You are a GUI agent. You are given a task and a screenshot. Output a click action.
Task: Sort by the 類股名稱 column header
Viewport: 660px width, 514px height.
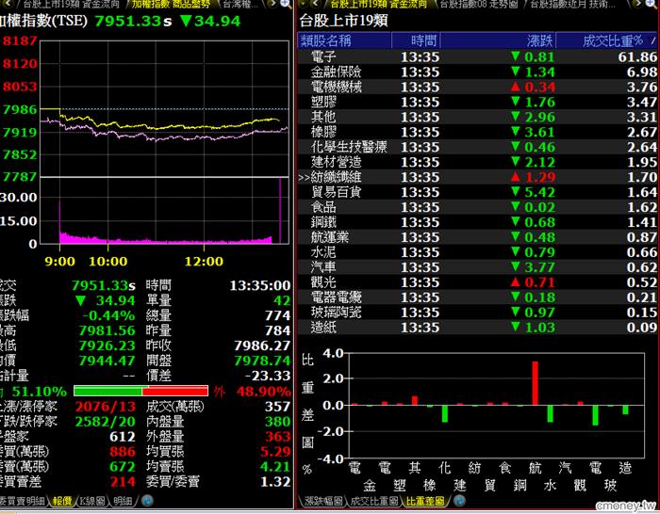click(345, 40)
